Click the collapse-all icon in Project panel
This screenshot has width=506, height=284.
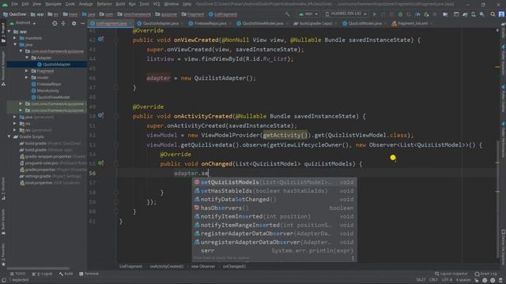[x=63, y=24]
